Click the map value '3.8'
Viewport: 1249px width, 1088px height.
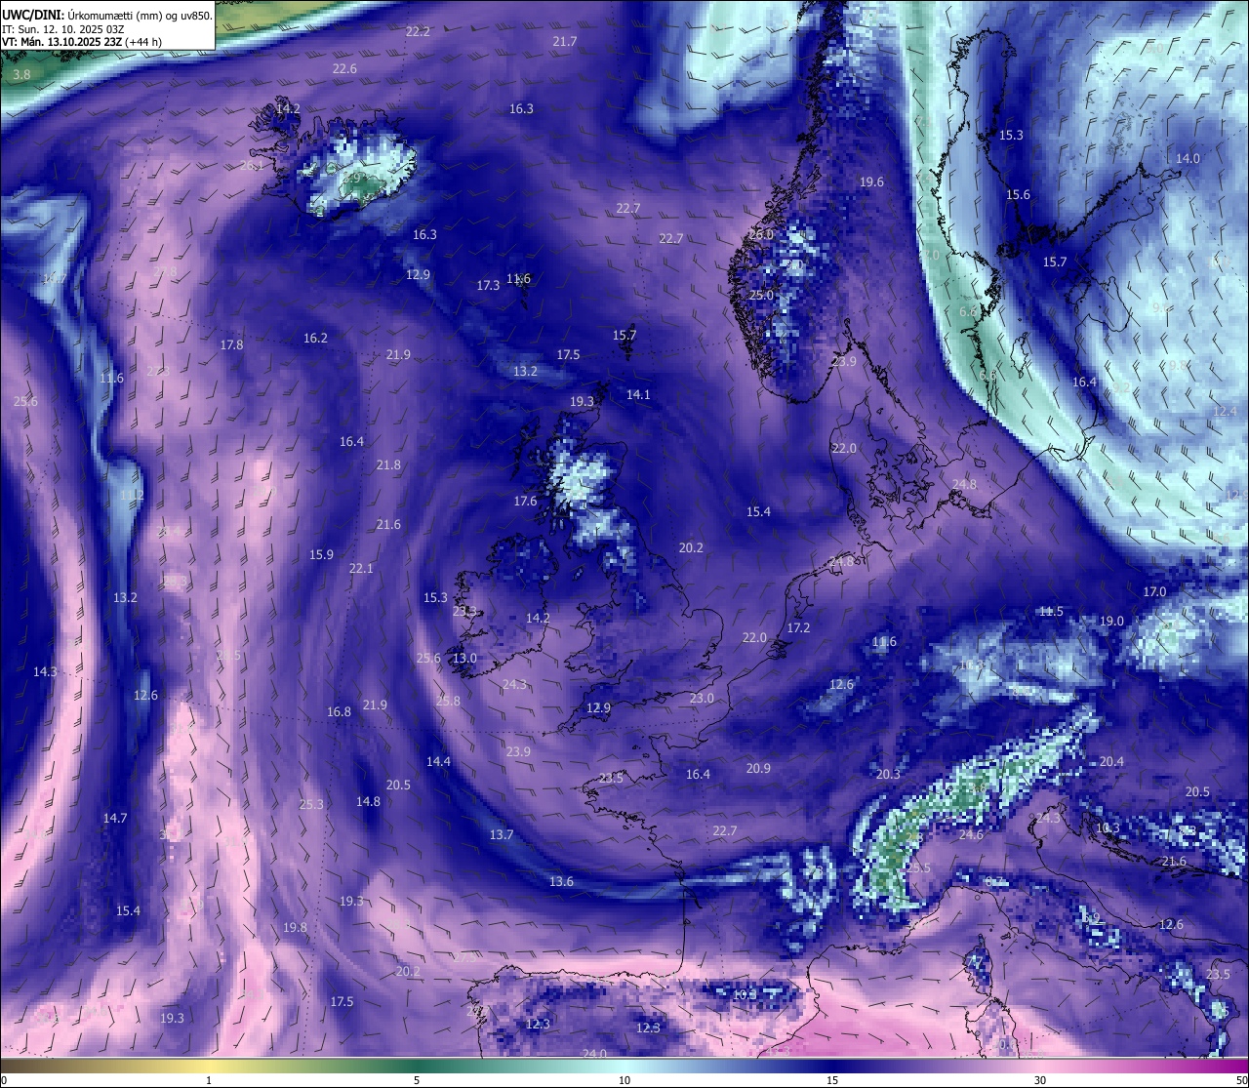pyautogui.click(x=21, y=74)
